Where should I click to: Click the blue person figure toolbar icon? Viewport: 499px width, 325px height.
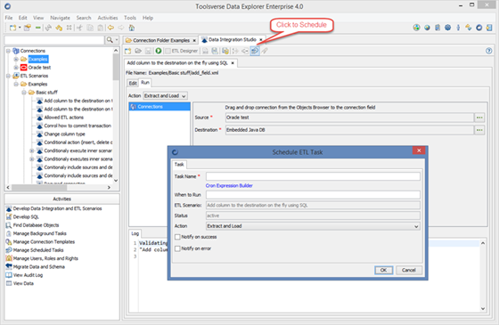(x=458, y=28)
